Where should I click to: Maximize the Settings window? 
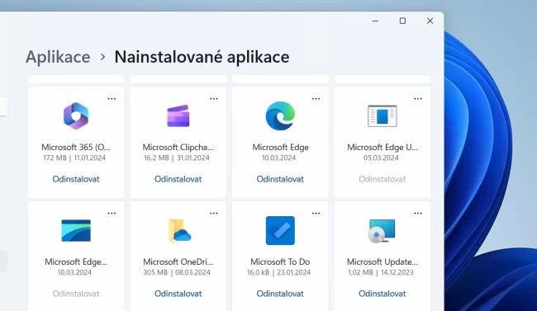point(403,21)
